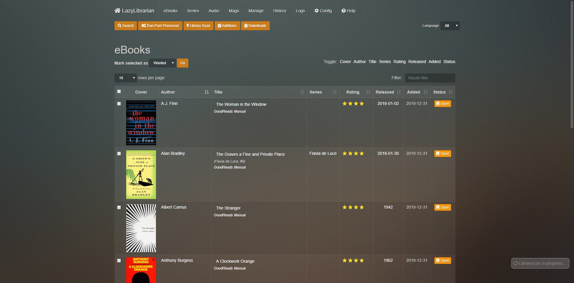Click Open for The Stranger

(442, 207)
